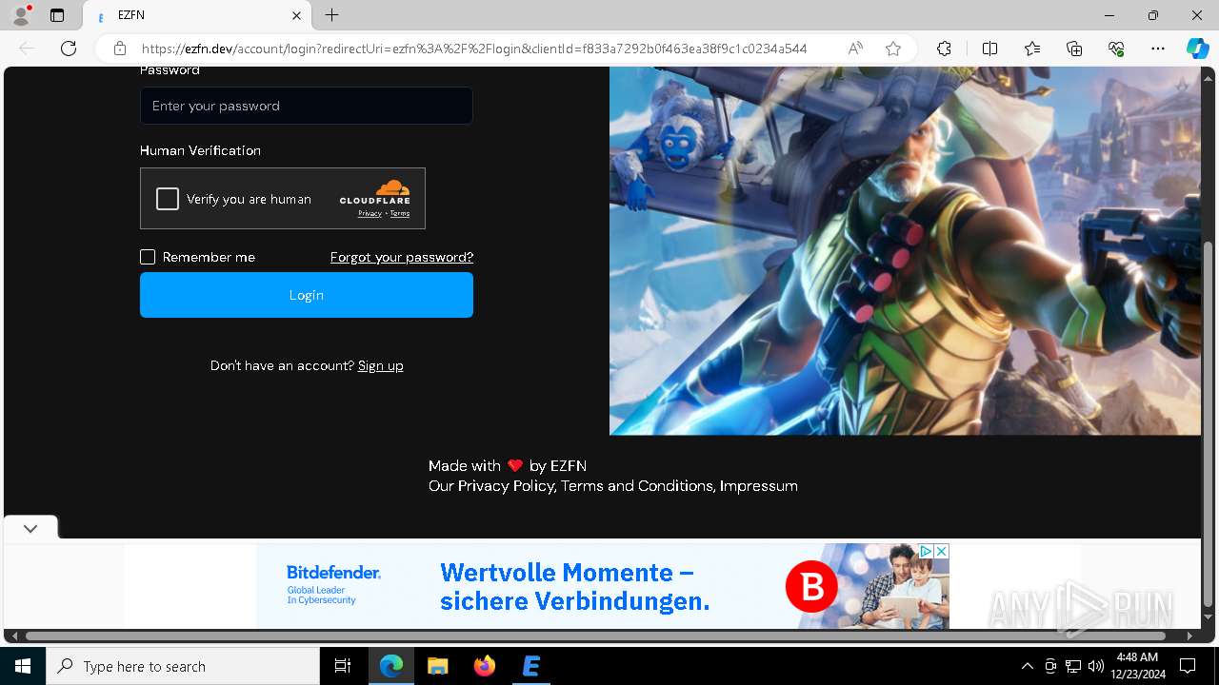1219x685 pixels.
Task: Tick the Remember me checkbox
Action: pos(148,257)
